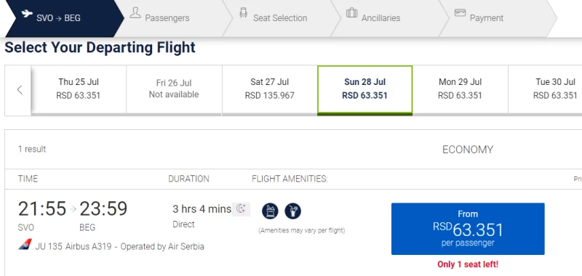The image size is (582, 276).
Task: Open JU 135 Airbus A319 flight details
Action: [x=119, y=246]
